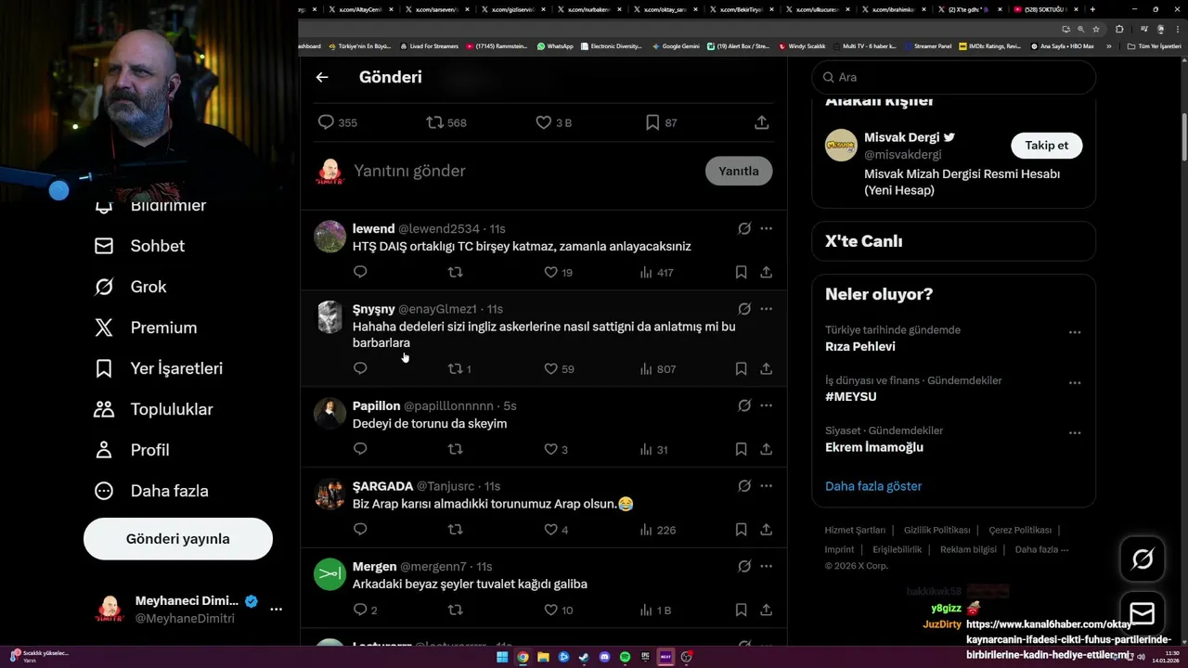Repost Şnyşny's comment showing 1 repost
Viewport: 1188px width, 668px height.
coord(455,368)
